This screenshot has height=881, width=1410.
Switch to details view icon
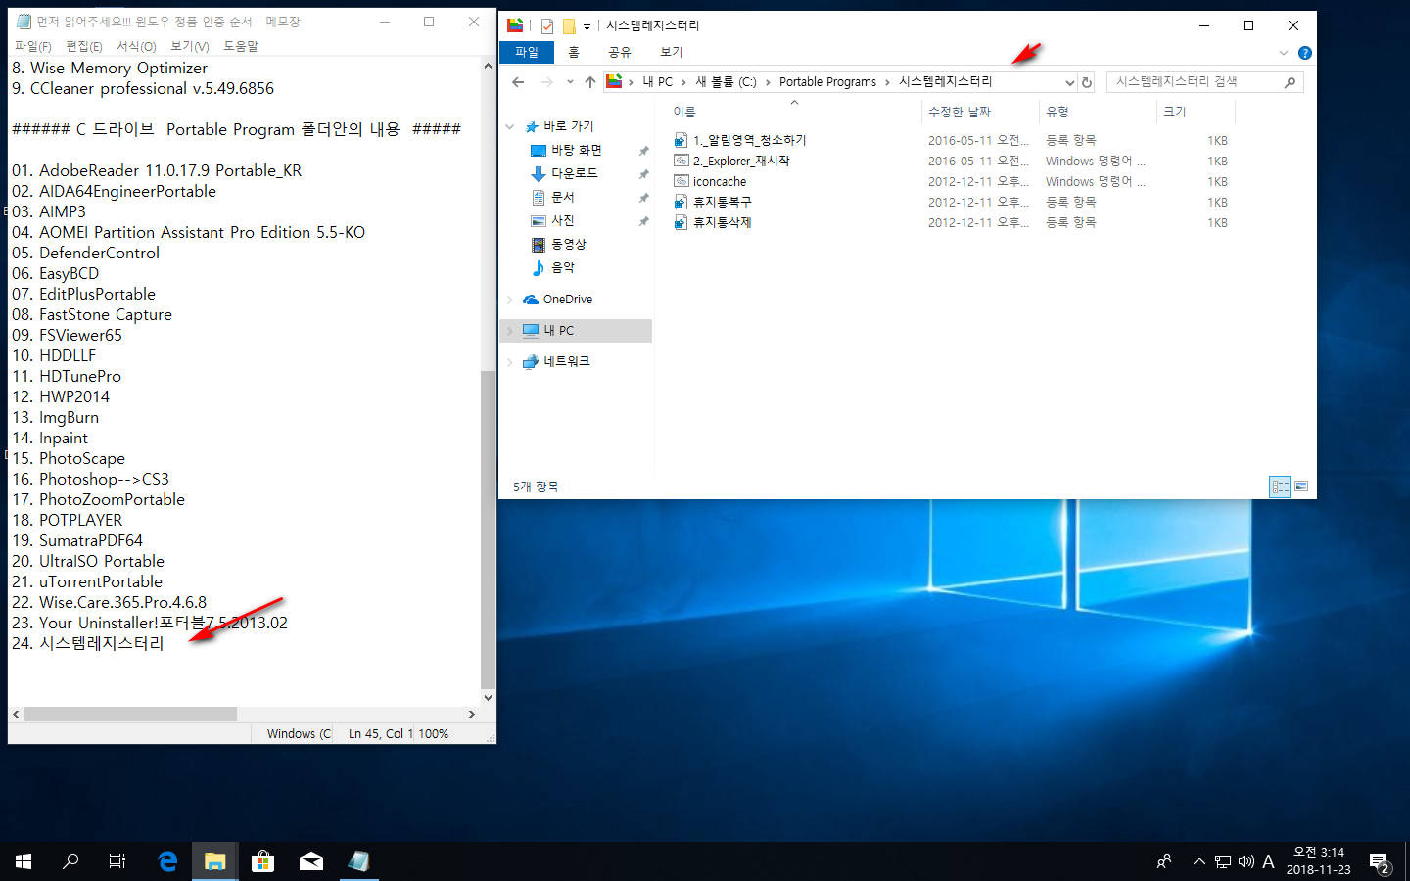coord(1280,487)
